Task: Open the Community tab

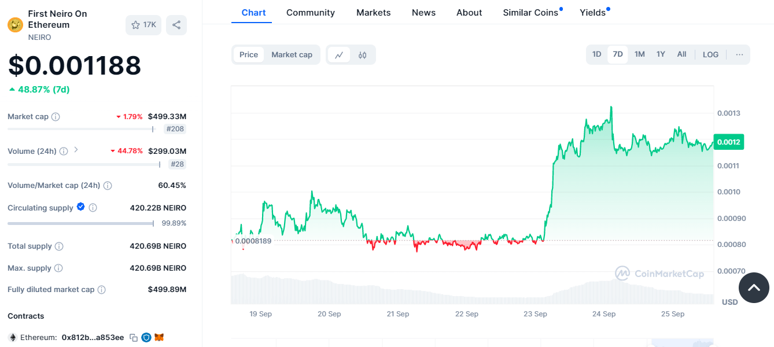Action: (x=311, y=13)
